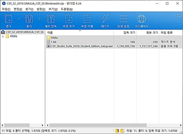Click the 풀기 (Extract) toolbar icon
This screenshot has width=183, height=134.
point(29,19)
